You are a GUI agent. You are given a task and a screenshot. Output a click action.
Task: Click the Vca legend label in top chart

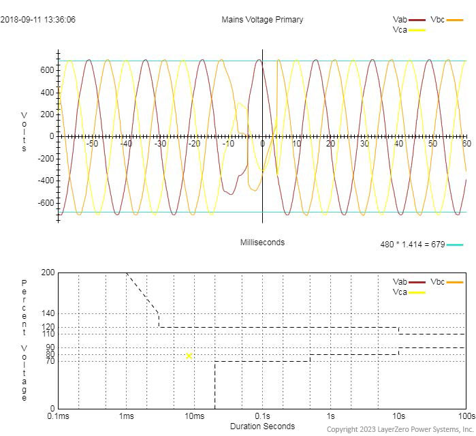400,30
